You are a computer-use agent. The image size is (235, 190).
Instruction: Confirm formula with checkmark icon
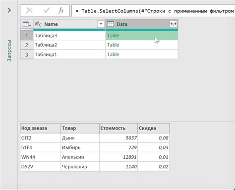[47, 10]
